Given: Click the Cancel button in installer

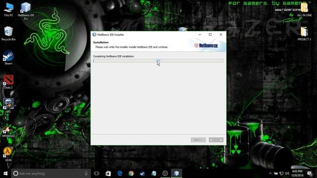Looking at the screenshot, I should tap(216, 140).
